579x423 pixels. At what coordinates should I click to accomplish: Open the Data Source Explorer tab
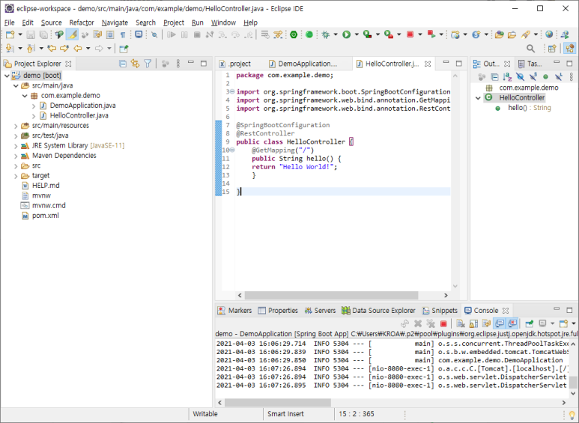coord(378,311)
